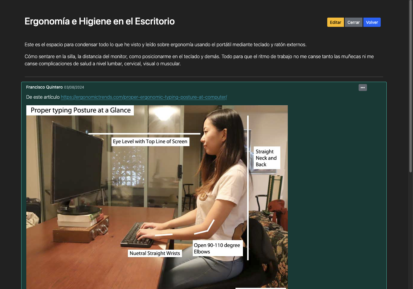Open the ergonomictrends.com article link
Screen dimensions: 413x289
pos(144,97)
